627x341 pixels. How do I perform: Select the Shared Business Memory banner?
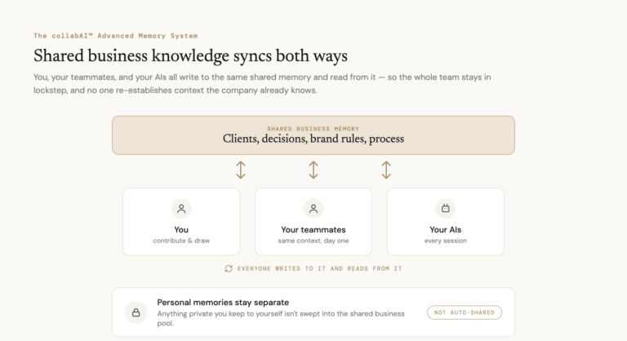click(313, 135)
